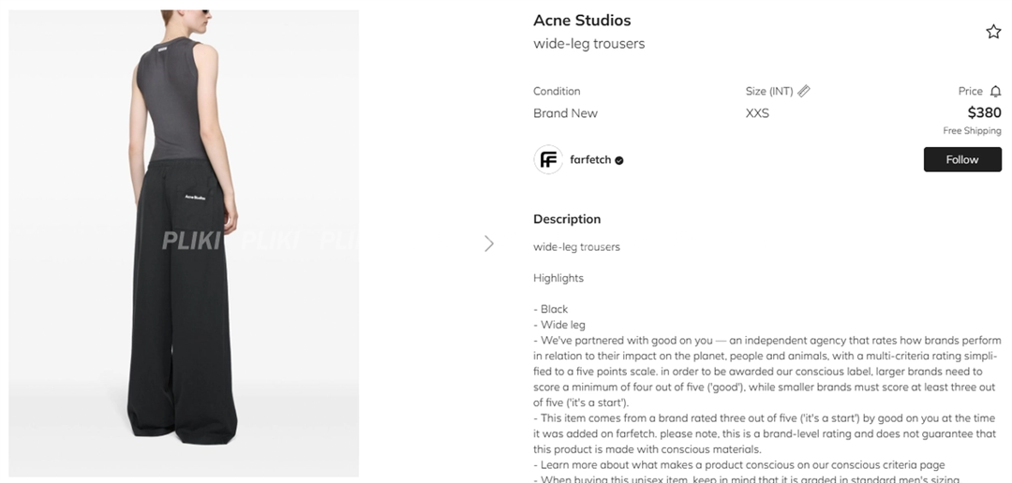Click the XXS size value
Image resolution: width=1012 pixels, height=483 pixels.
757,113
